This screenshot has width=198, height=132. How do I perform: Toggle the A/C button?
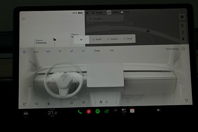click(x=48, y=52)
